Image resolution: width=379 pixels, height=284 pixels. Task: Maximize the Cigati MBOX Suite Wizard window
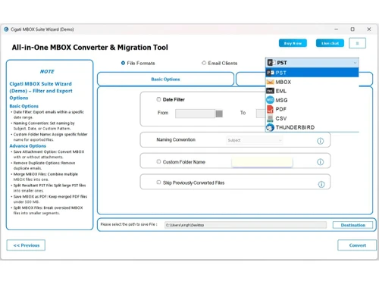tap(352, 30)
